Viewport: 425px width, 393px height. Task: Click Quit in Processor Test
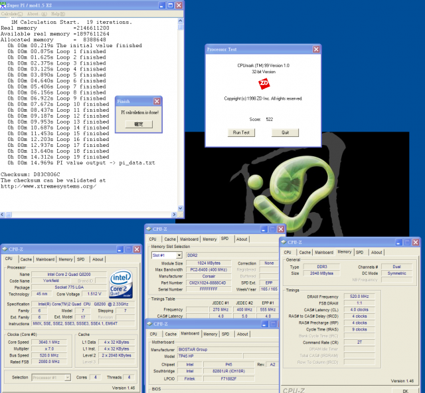[285, 132]
